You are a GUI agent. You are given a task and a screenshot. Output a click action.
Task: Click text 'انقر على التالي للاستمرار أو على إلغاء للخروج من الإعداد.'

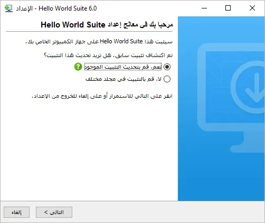coord(102,96)
